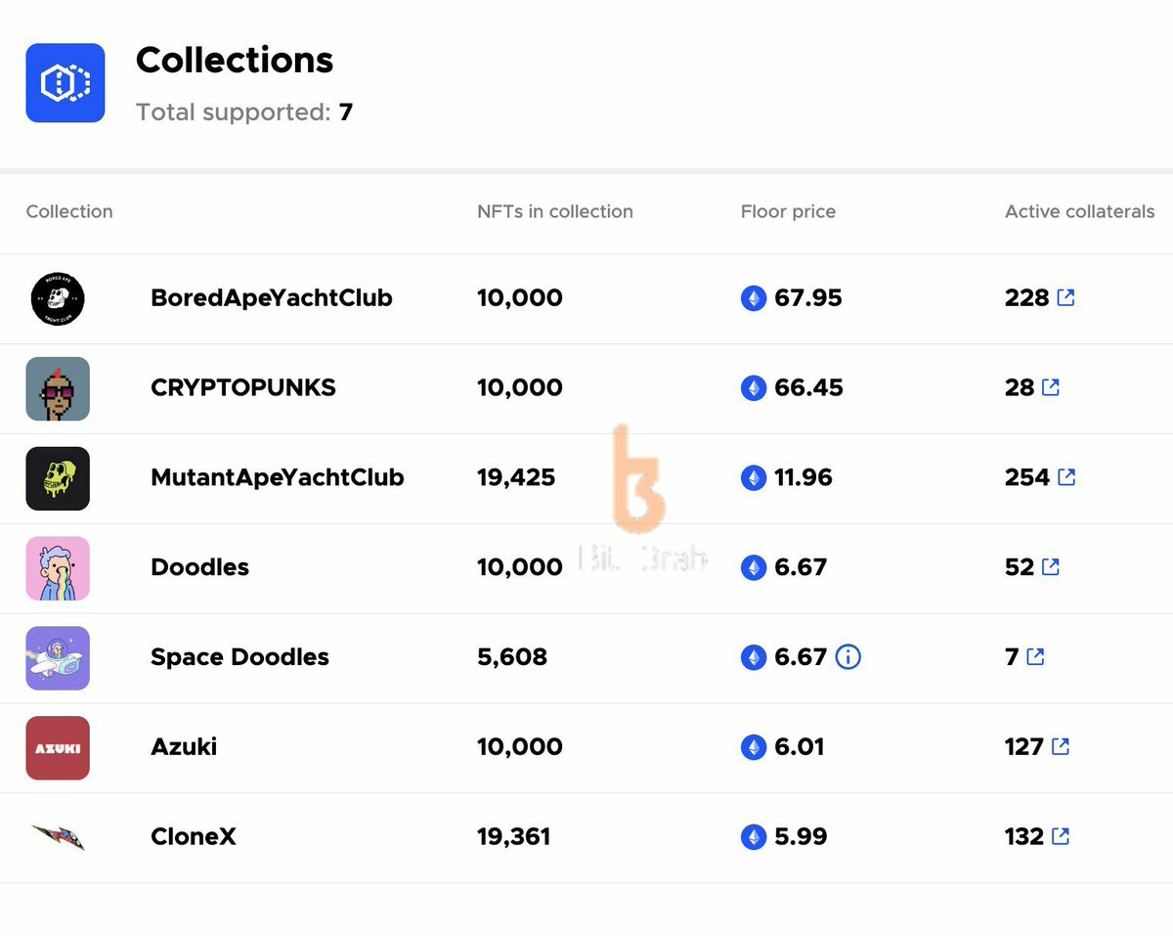Open Azuki active collaterals external link icon
Screen dimensions: 1173x936
pyautogui.click(x=1061, y=747)
